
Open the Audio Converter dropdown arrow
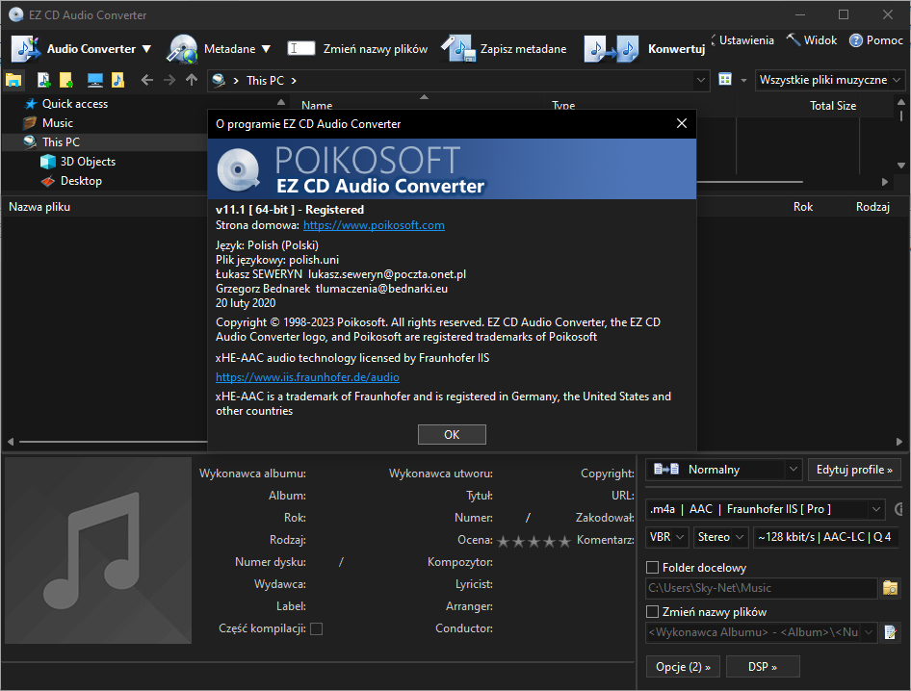coord(146,49)
